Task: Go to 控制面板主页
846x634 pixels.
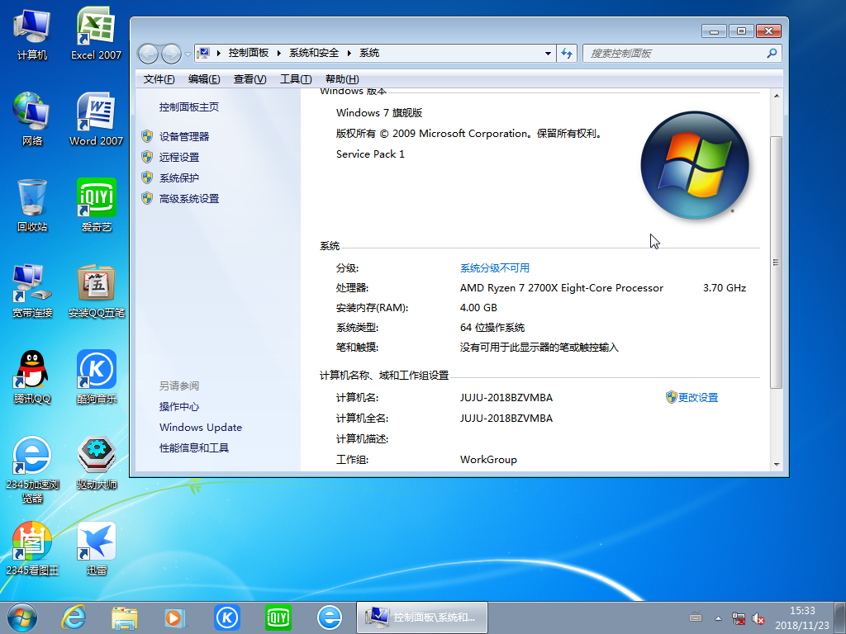Action: [189, 106]
